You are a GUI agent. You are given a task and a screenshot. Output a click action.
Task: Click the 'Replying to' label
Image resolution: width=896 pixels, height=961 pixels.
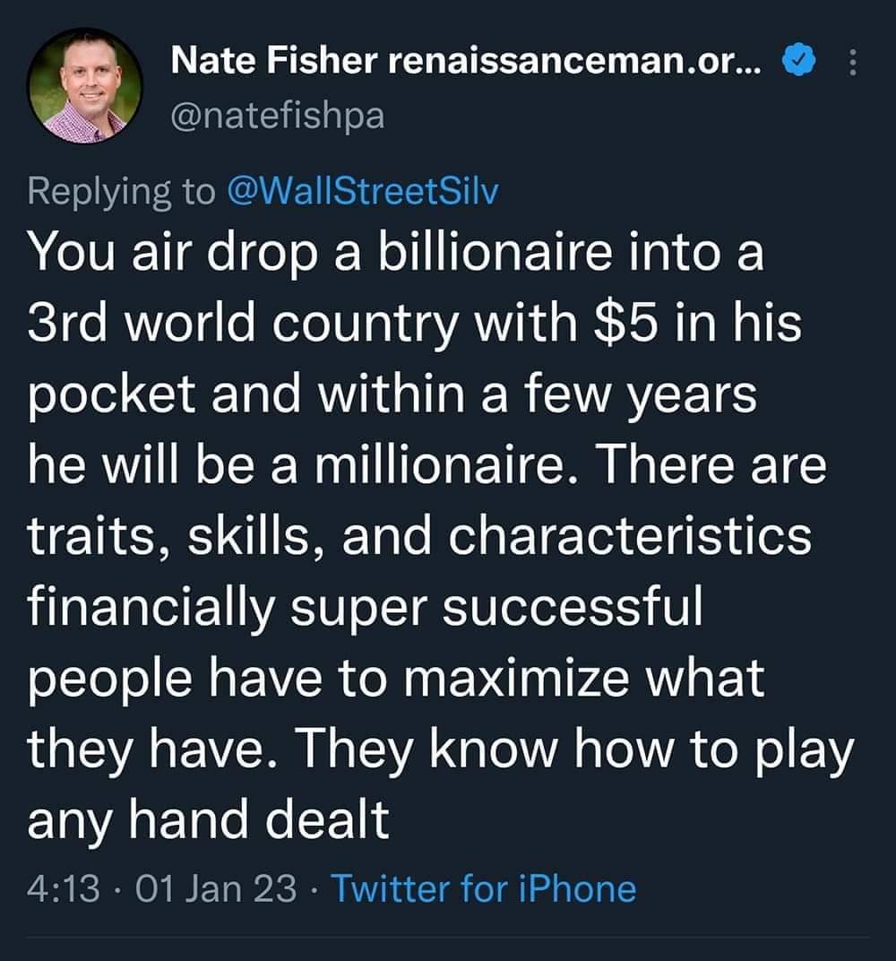[x=122, y=191]
